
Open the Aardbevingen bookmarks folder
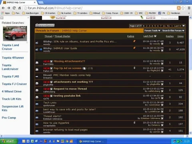[x=31, y=13]
